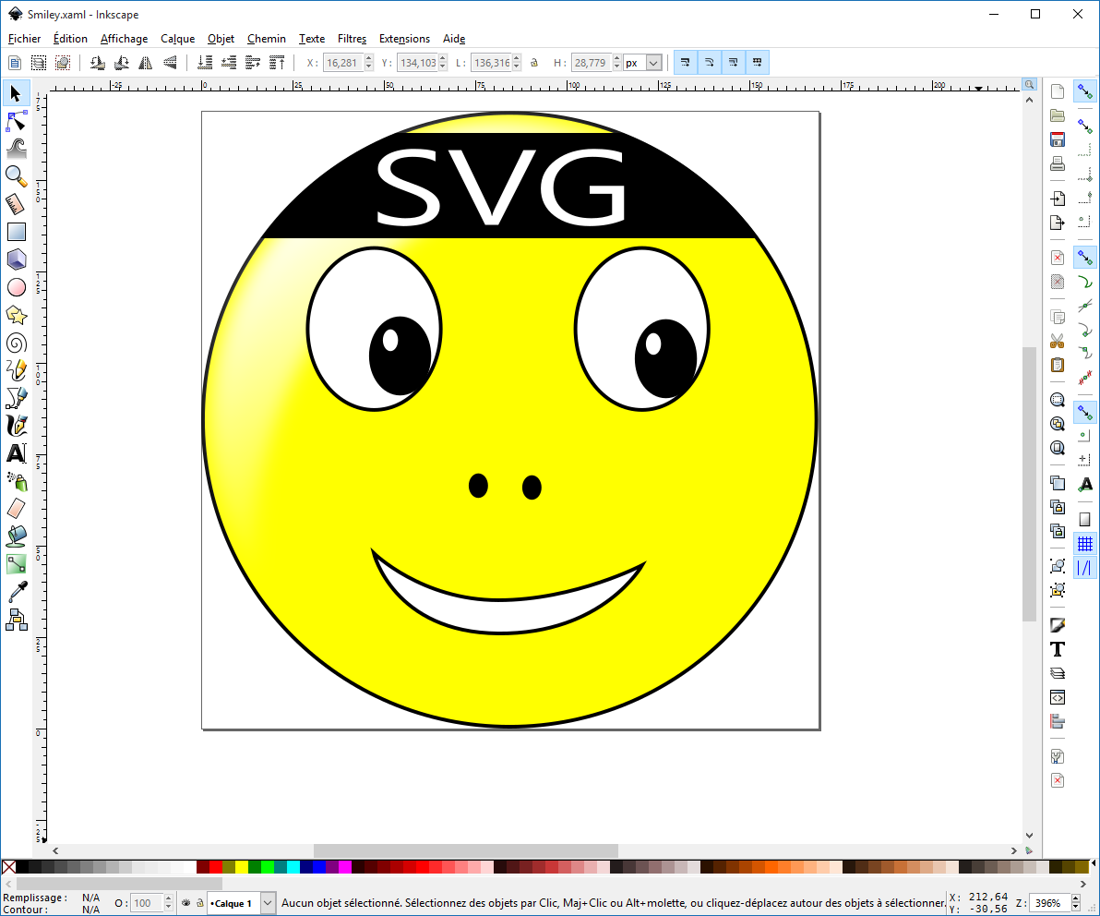Viewport: 1100px width, 916px height.
Task: Open the Affichage menu
Action: pyautogui.click(x=125, y=39)
